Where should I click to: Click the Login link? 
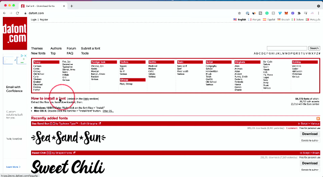(34, 19)
